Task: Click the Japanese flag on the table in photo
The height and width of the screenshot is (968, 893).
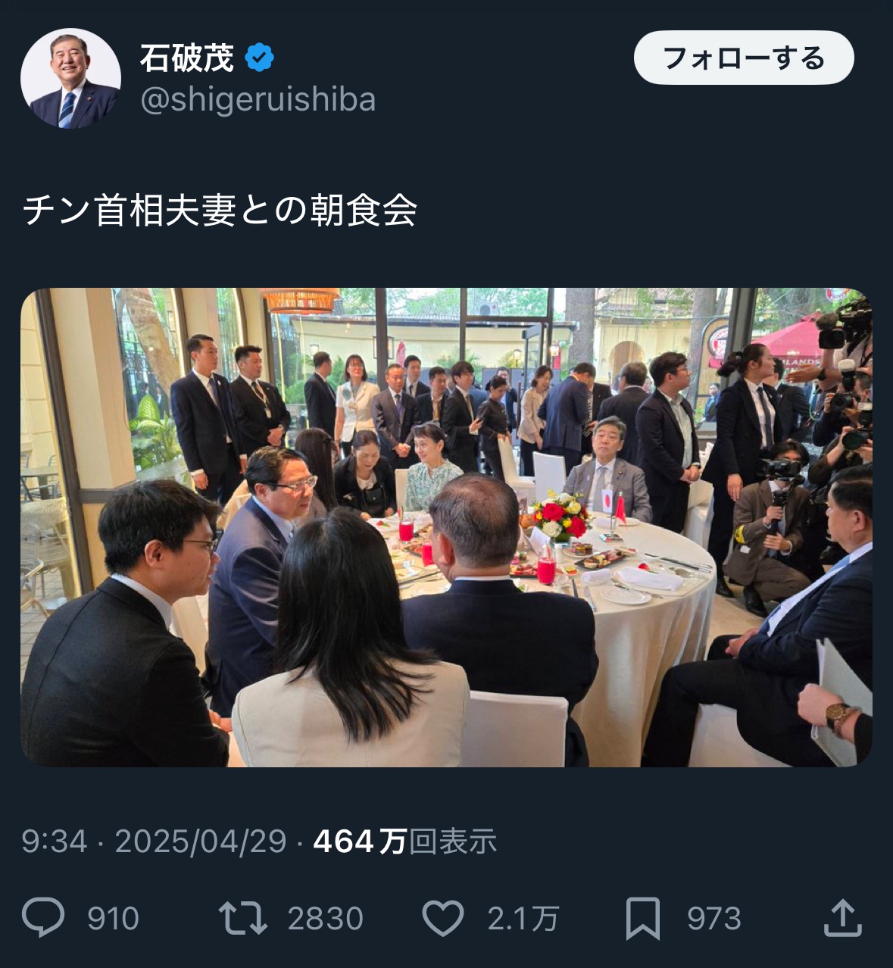Action: 607,499
